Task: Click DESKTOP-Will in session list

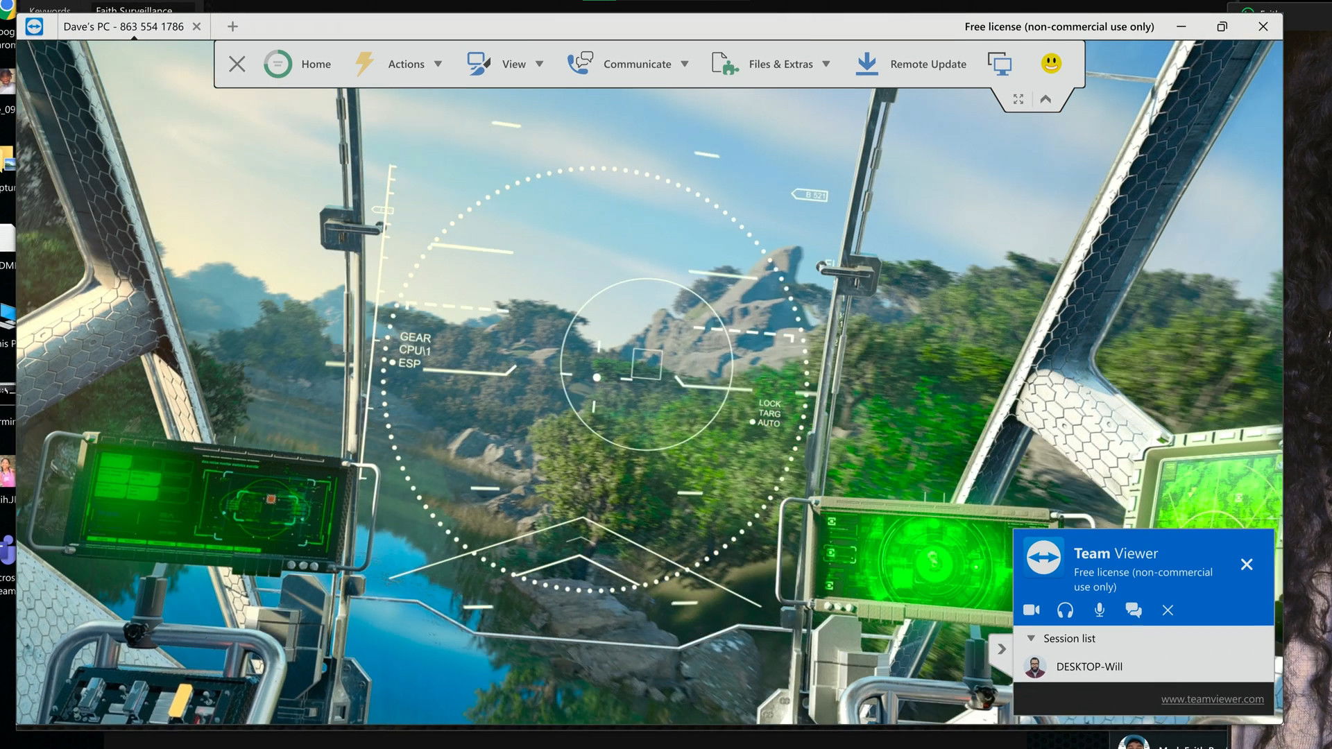Action: (1088, 666)
